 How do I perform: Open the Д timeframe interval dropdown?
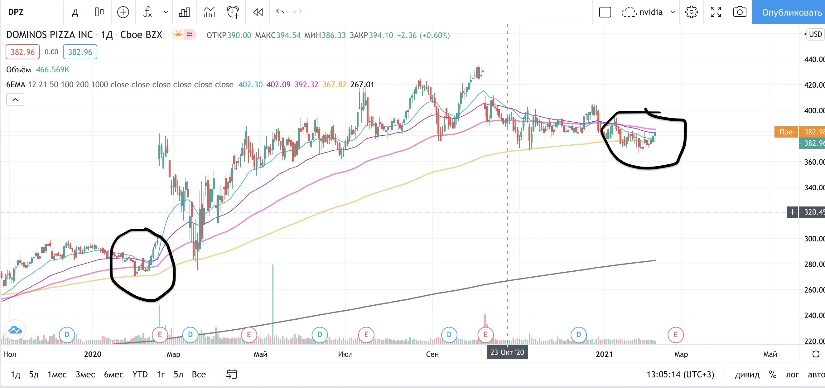(x=75, y=12)
